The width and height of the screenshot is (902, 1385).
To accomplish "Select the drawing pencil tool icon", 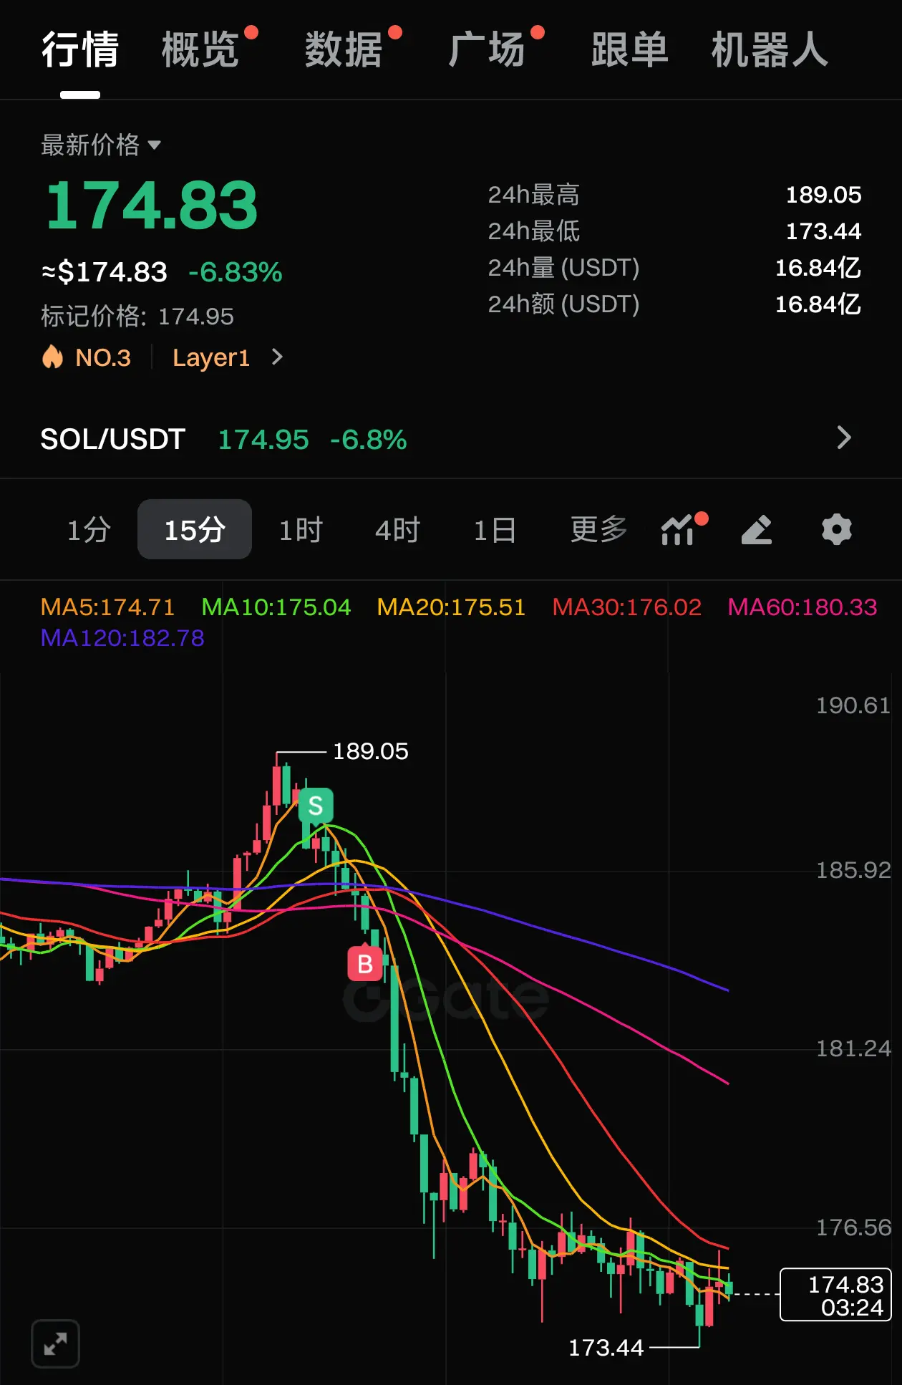I will tap(757, 530).
